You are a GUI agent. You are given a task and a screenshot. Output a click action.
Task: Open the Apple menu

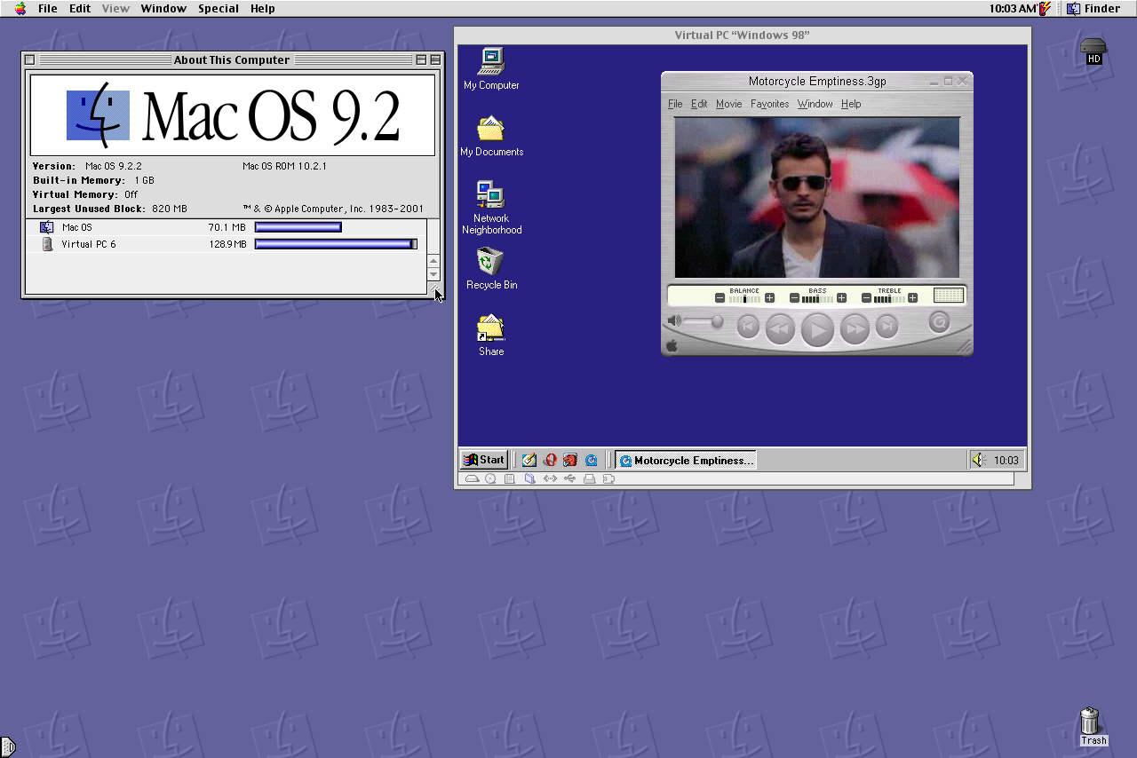point(20,9)
